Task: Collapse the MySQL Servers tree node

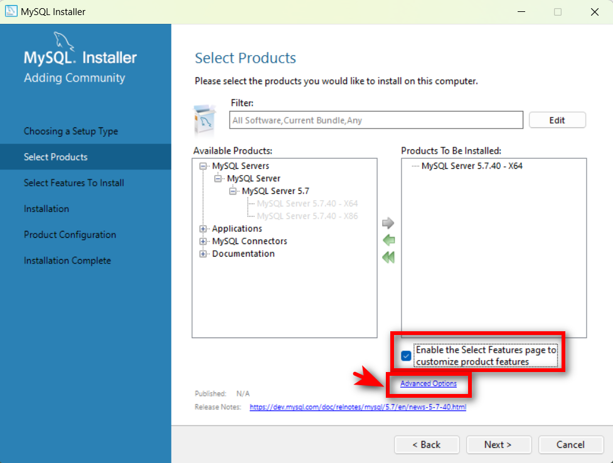Action: [x=203, y=166]
